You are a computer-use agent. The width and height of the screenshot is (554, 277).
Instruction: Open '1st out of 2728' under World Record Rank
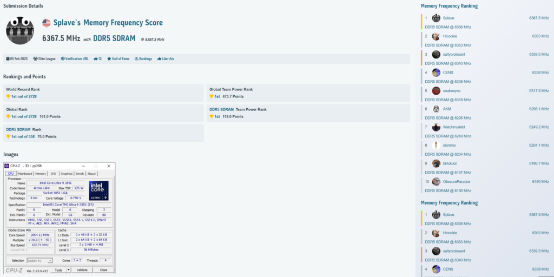(x=24, y=96)
